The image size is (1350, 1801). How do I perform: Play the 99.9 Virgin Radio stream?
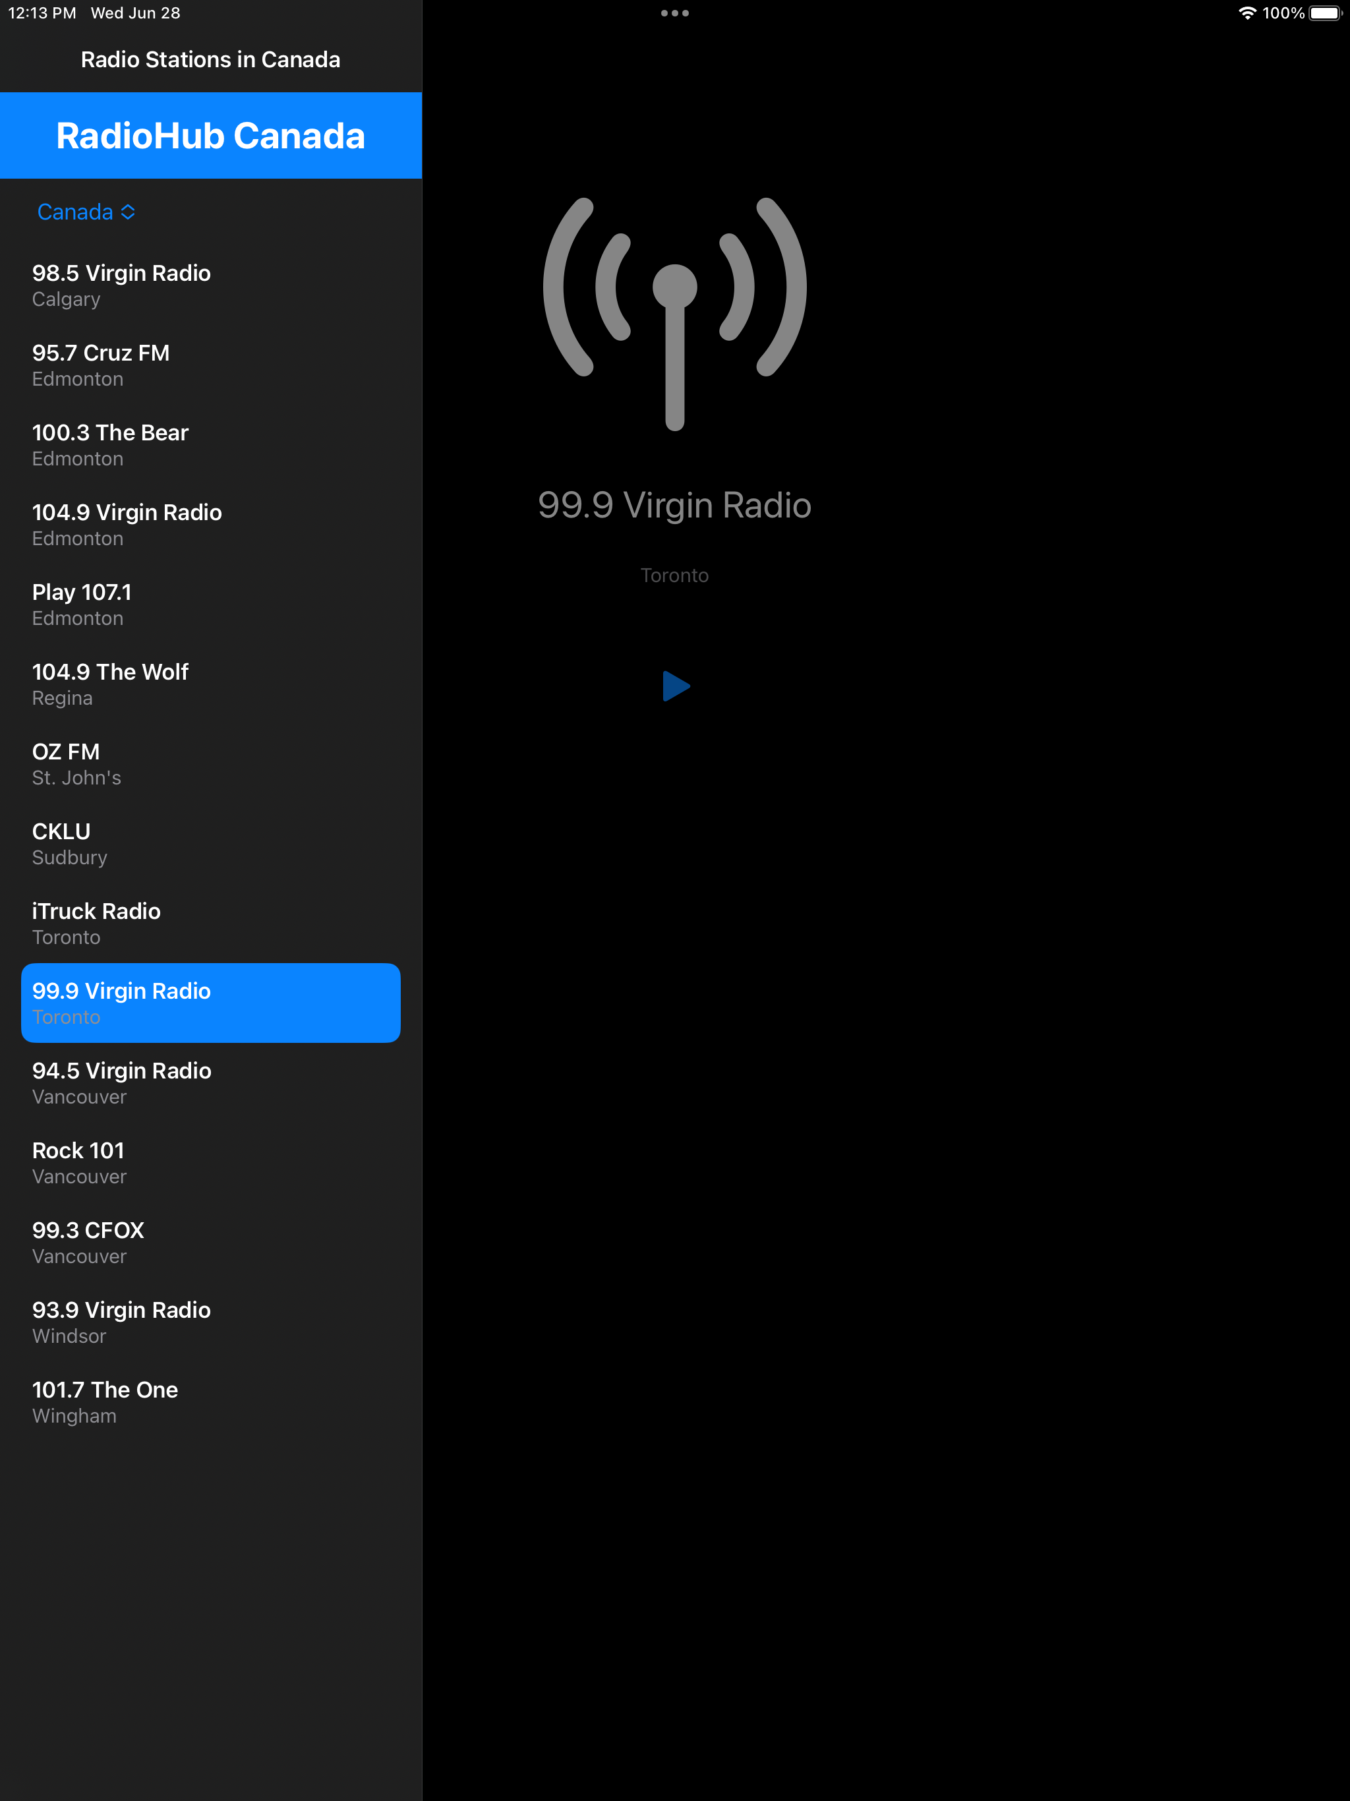coord(676,686)
